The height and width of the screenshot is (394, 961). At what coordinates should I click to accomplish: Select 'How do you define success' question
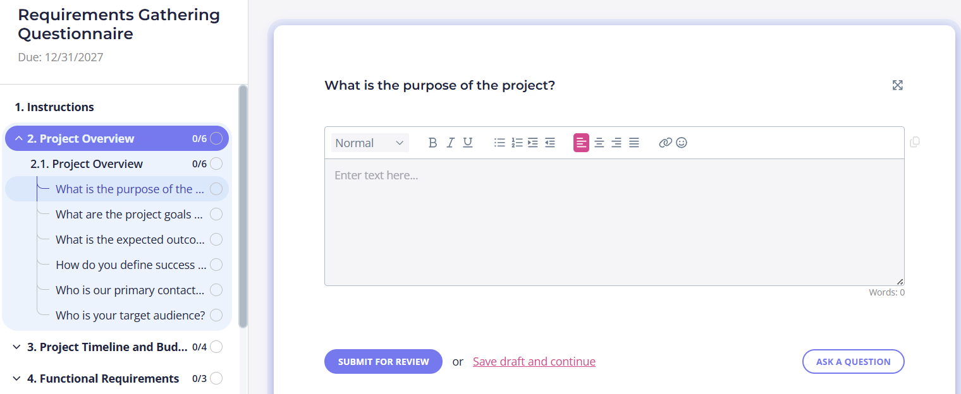[131, 265]
